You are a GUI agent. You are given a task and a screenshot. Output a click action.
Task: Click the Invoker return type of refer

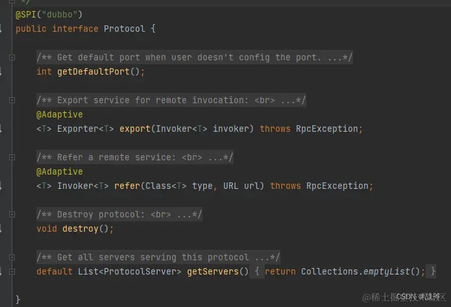pyautogui.click(x=75, y=186)
